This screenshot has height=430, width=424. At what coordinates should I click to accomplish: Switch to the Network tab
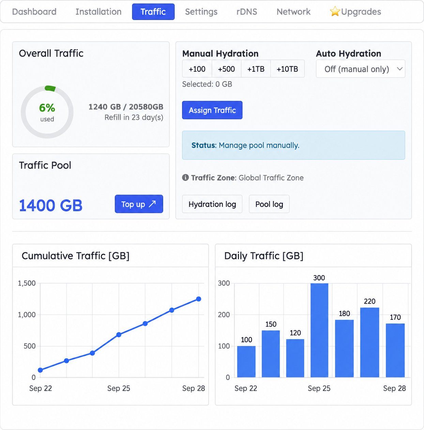click(x=293, y=12)
